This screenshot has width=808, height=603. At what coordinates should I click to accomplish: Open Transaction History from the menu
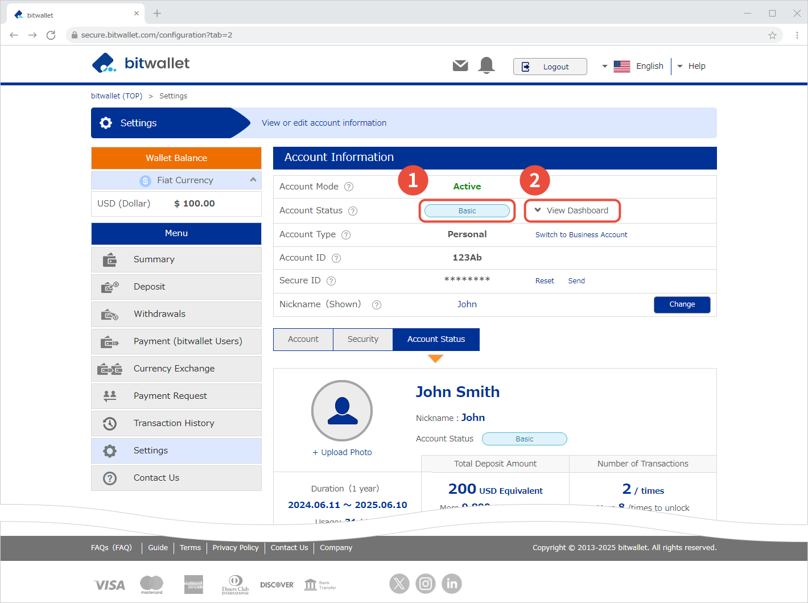(x=174, y=423)
